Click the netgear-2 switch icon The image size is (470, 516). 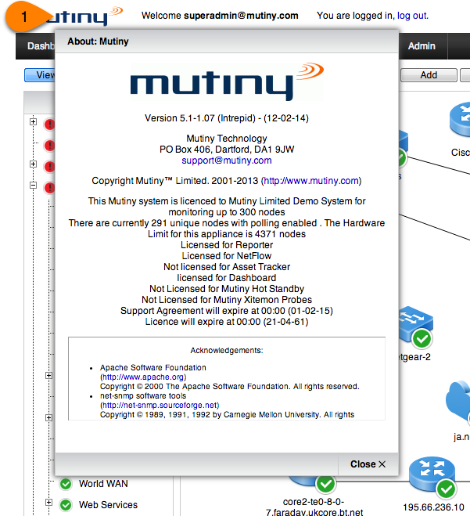[x=416, y=324]
